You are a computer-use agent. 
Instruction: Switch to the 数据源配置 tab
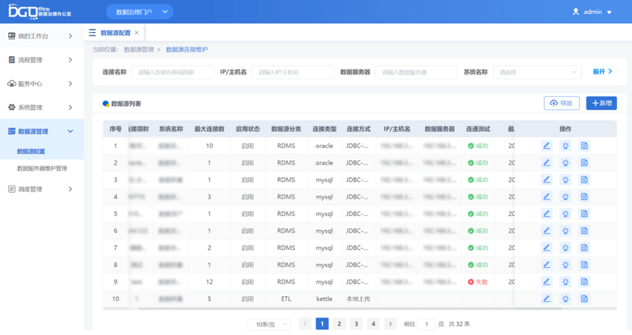[115, 32]
